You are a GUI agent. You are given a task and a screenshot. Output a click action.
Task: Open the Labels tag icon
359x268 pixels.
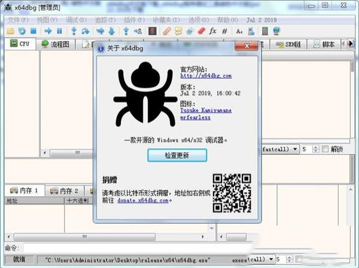click(x=190, y=31)
